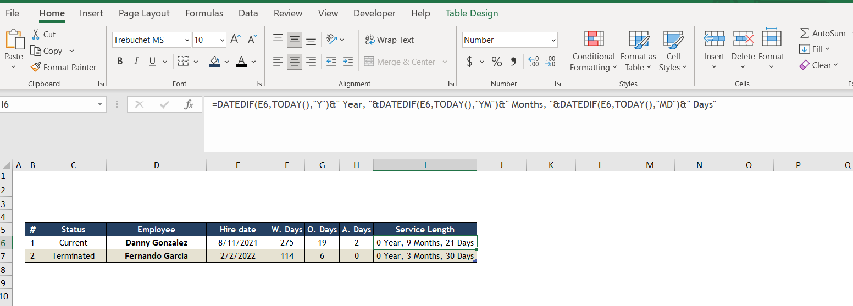The width and height of the screenshot is (853, 306).
Task: Increase indent in the Alignment group
Action: tap(347, 62)
